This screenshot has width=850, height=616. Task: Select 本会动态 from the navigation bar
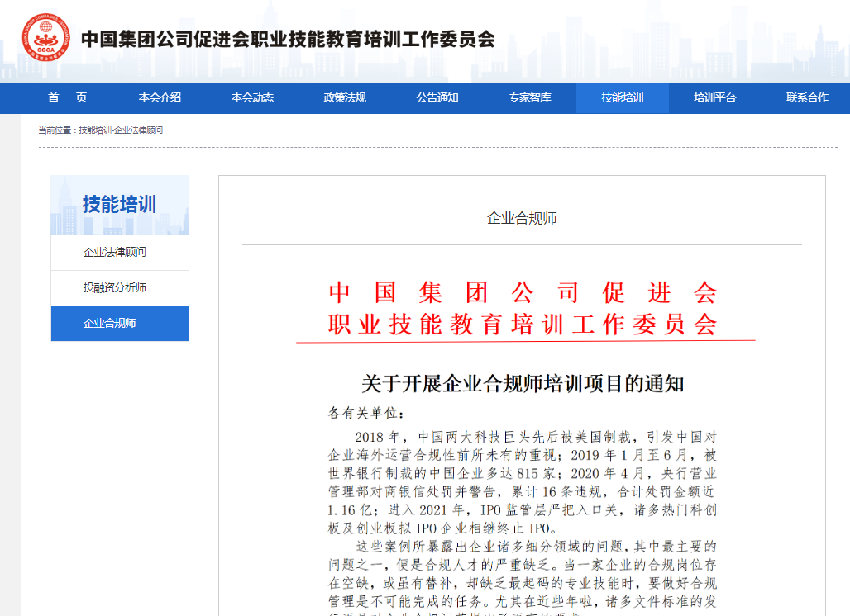pos(253,97)
